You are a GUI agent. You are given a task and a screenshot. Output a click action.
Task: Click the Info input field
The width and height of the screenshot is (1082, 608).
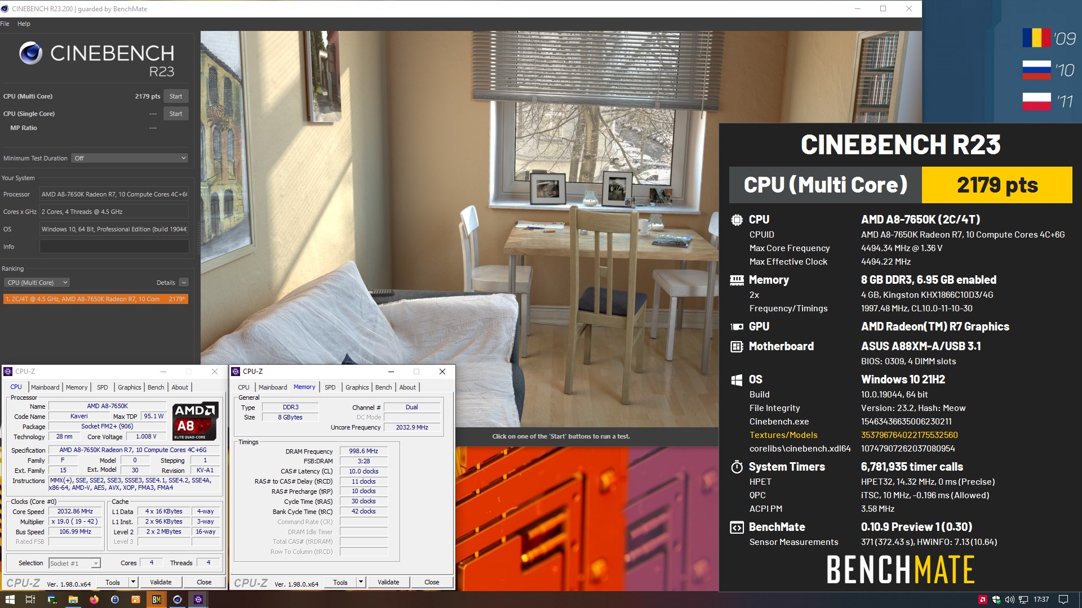[x=114, y=247]
